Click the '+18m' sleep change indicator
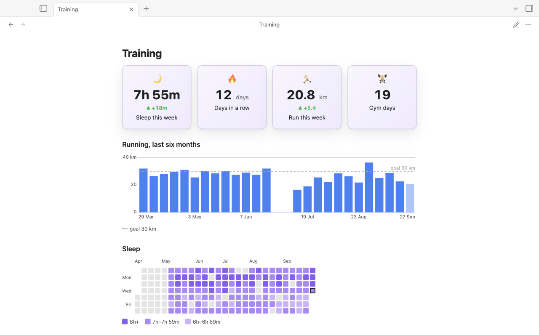This screenshot has height=335, width=539. pos(157,108)
